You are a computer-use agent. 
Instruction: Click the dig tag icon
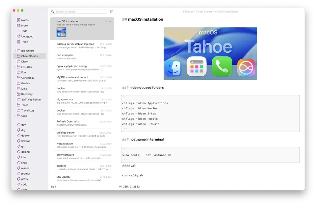(18, 130)
